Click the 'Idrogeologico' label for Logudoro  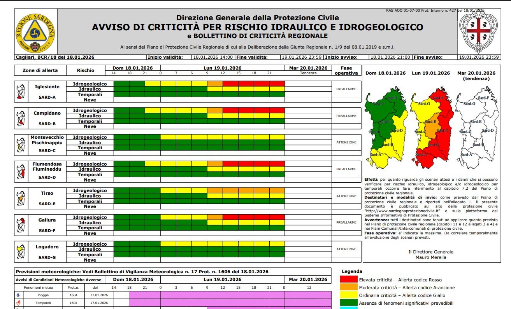90,244
